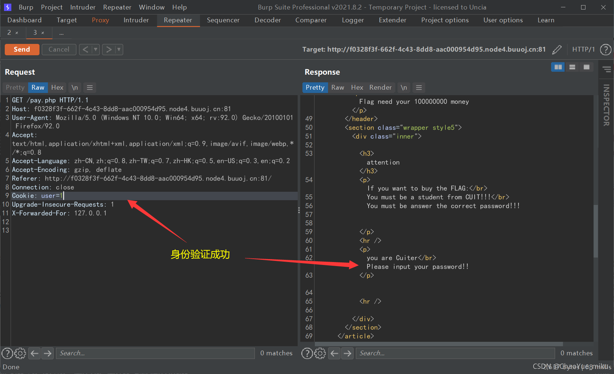Open Repeater help question mark icon

pyautogui.click(x=606, y=49)
